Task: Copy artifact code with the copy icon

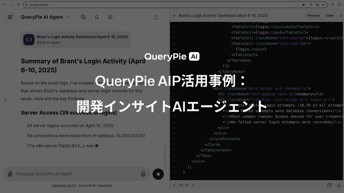Action: (x=330, y=185)
